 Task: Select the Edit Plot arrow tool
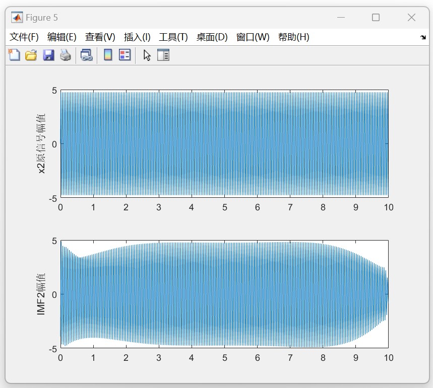tap(147, 55)
